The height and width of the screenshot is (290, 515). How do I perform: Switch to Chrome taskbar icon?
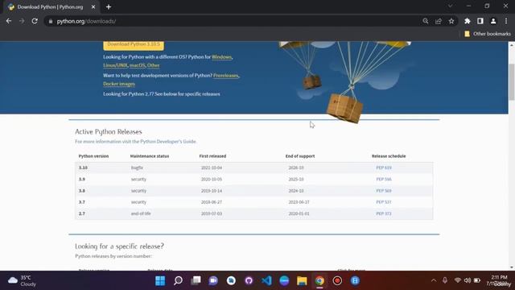[x=319, y=281]
